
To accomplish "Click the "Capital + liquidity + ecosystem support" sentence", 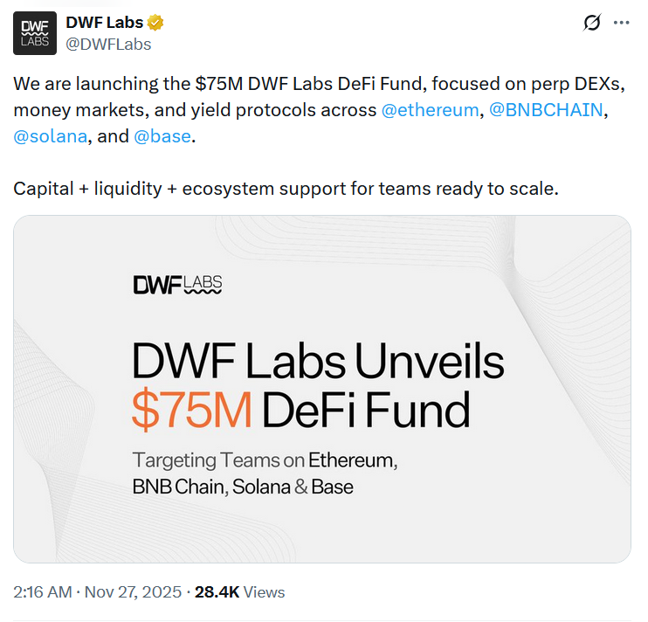I will [x=285, y=188].
